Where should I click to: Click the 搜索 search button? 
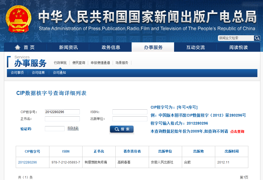tap(122, 129)
